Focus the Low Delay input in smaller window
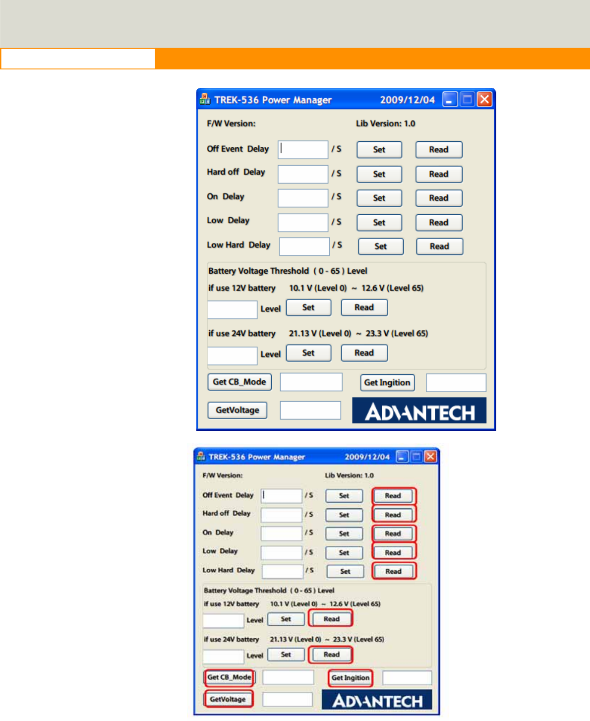 (282, 552)
